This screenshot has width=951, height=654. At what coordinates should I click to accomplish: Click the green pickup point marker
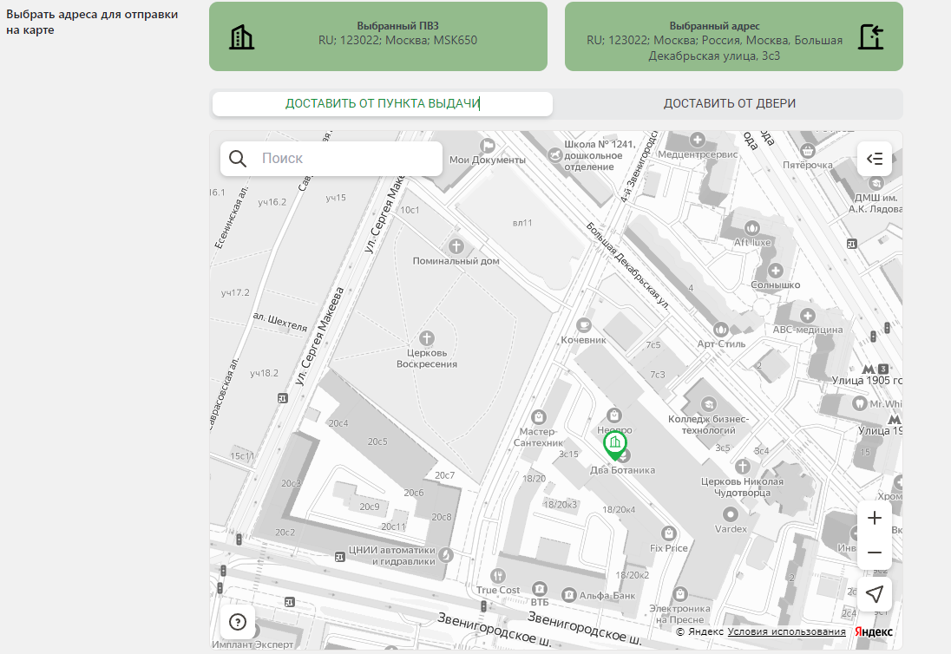point(615,446)
